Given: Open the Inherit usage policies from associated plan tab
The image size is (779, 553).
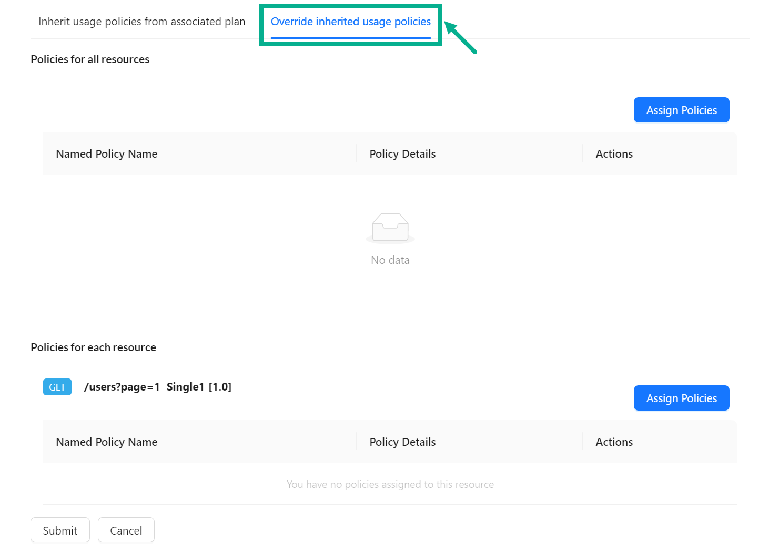Looking at the screenshot, I should point(141,22).
